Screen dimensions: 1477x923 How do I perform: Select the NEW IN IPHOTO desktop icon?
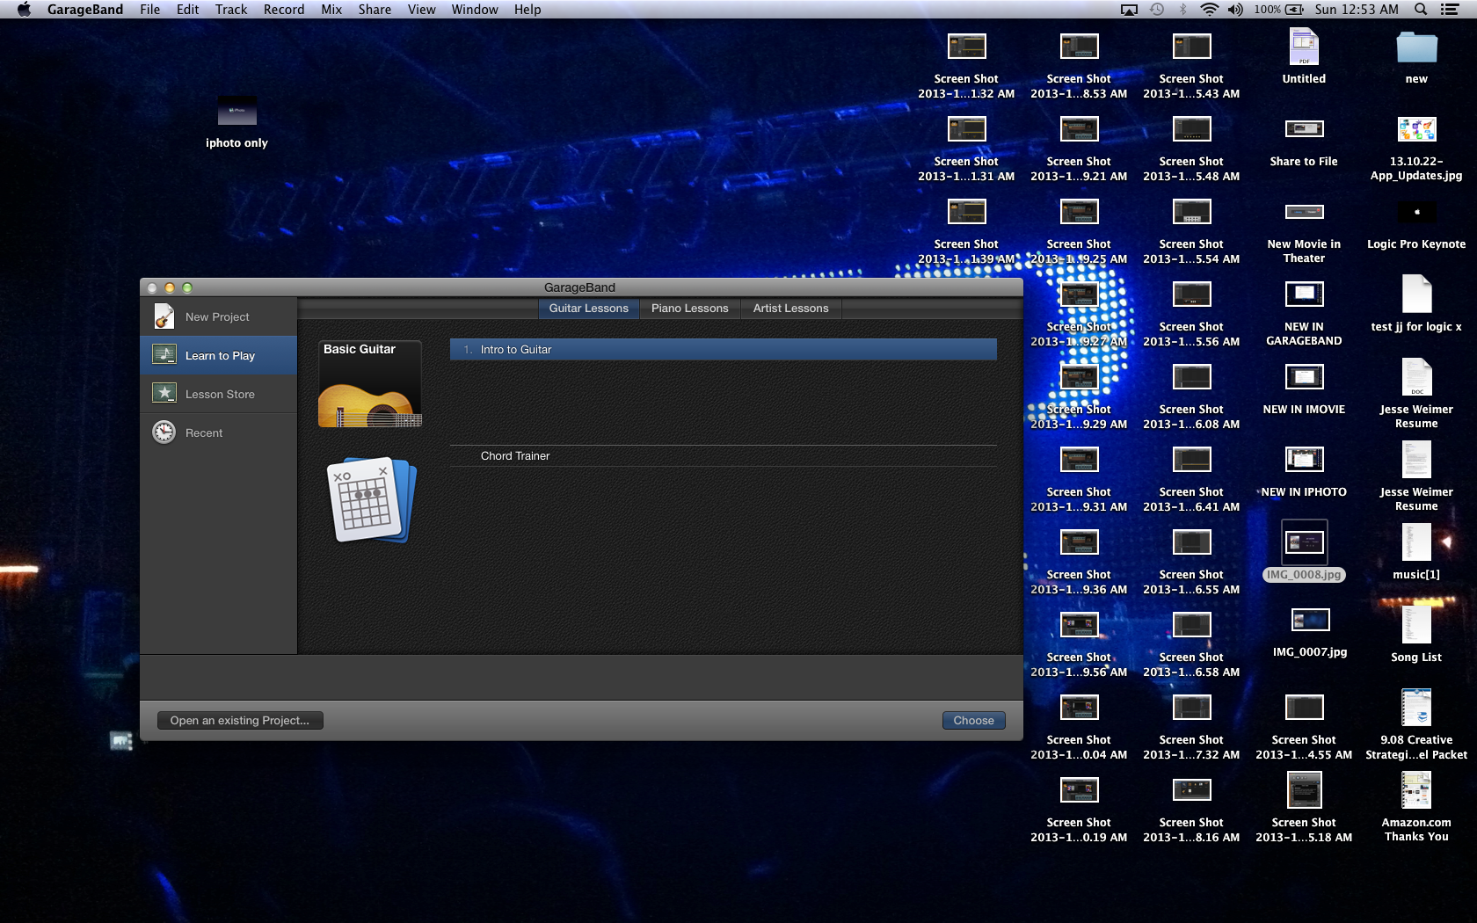click(1304, 460)
